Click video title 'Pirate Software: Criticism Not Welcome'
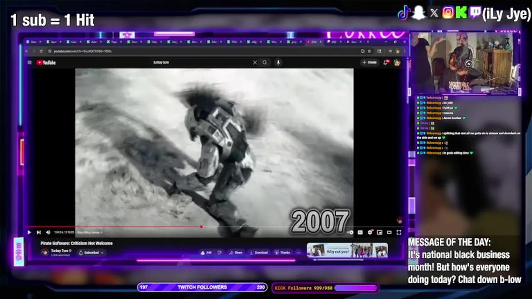The image size is (532, 299). click(x=76, y=243)
